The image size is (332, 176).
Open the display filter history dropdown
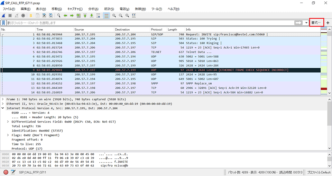click(306, 23)
